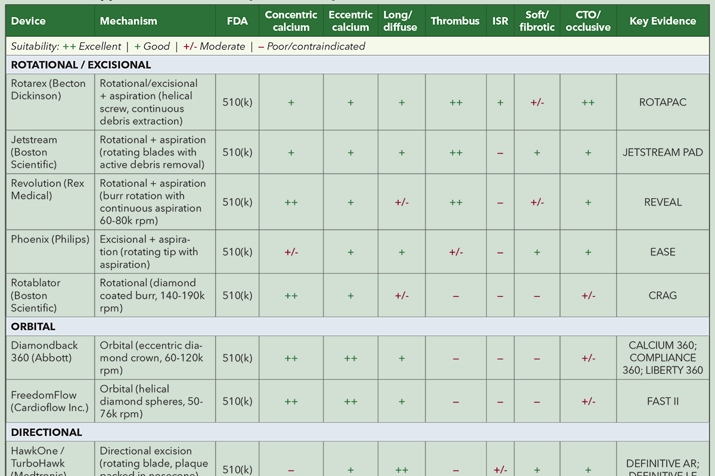Click the Thrombus column header

[x=455, y=21]
